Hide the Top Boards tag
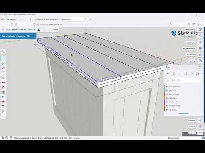205x153 pixels. point(167,110)
